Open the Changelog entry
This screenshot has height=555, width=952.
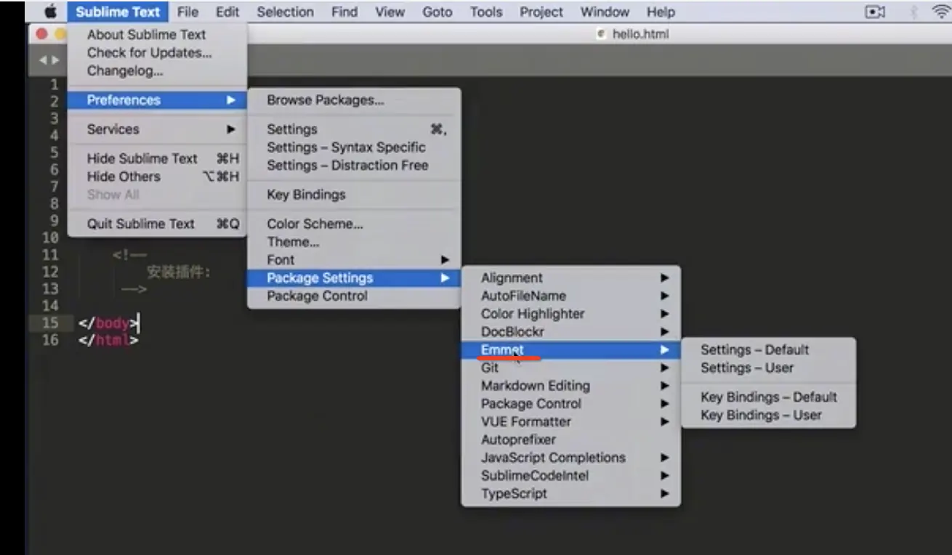click(157, 70)
